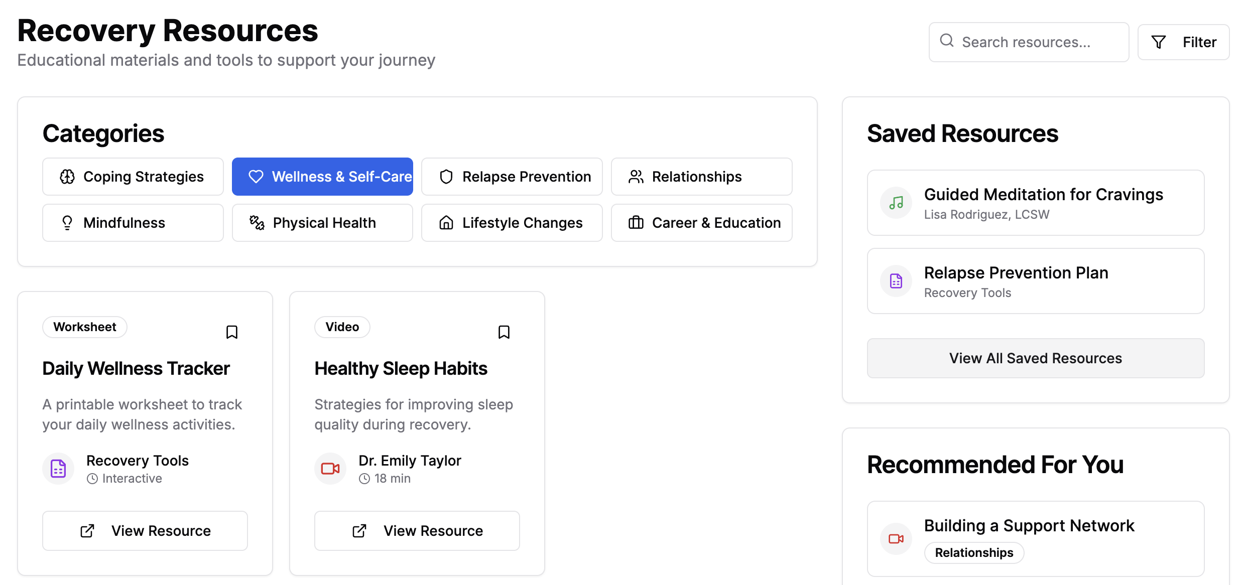Click the video icon beside Building a Support Network
This screenshot has width=1244, height=585.
point(896,539)
